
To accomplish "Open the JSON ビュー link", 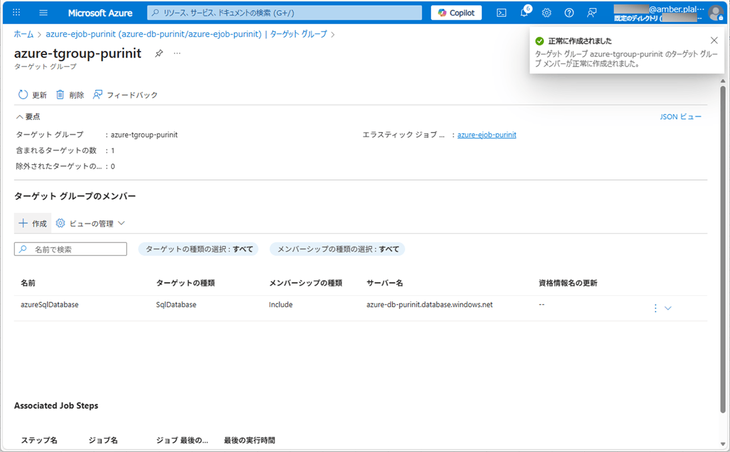I will click(x=680, y=117).
